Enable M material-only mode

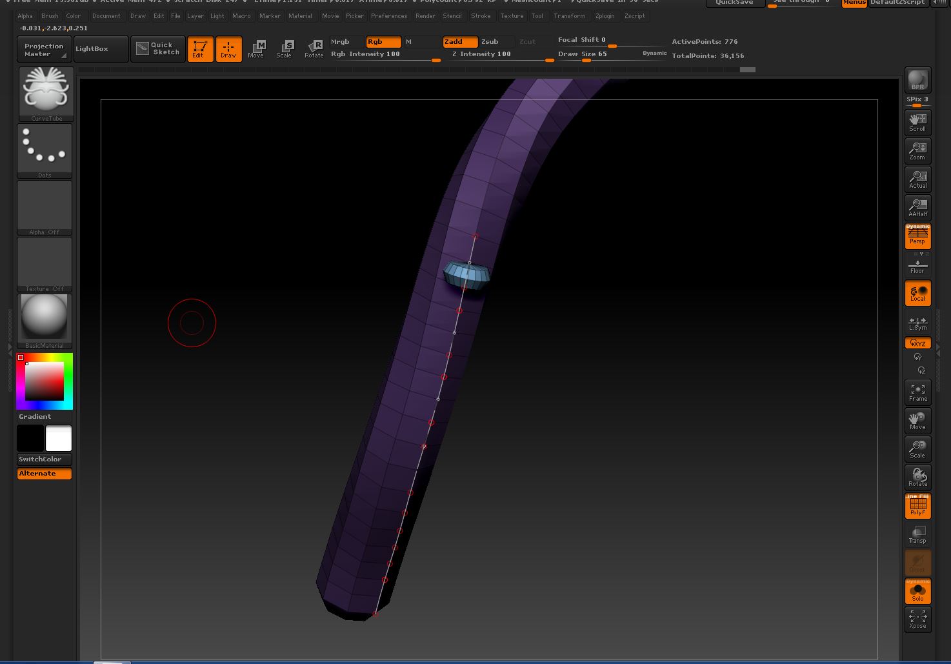(421, 42)
